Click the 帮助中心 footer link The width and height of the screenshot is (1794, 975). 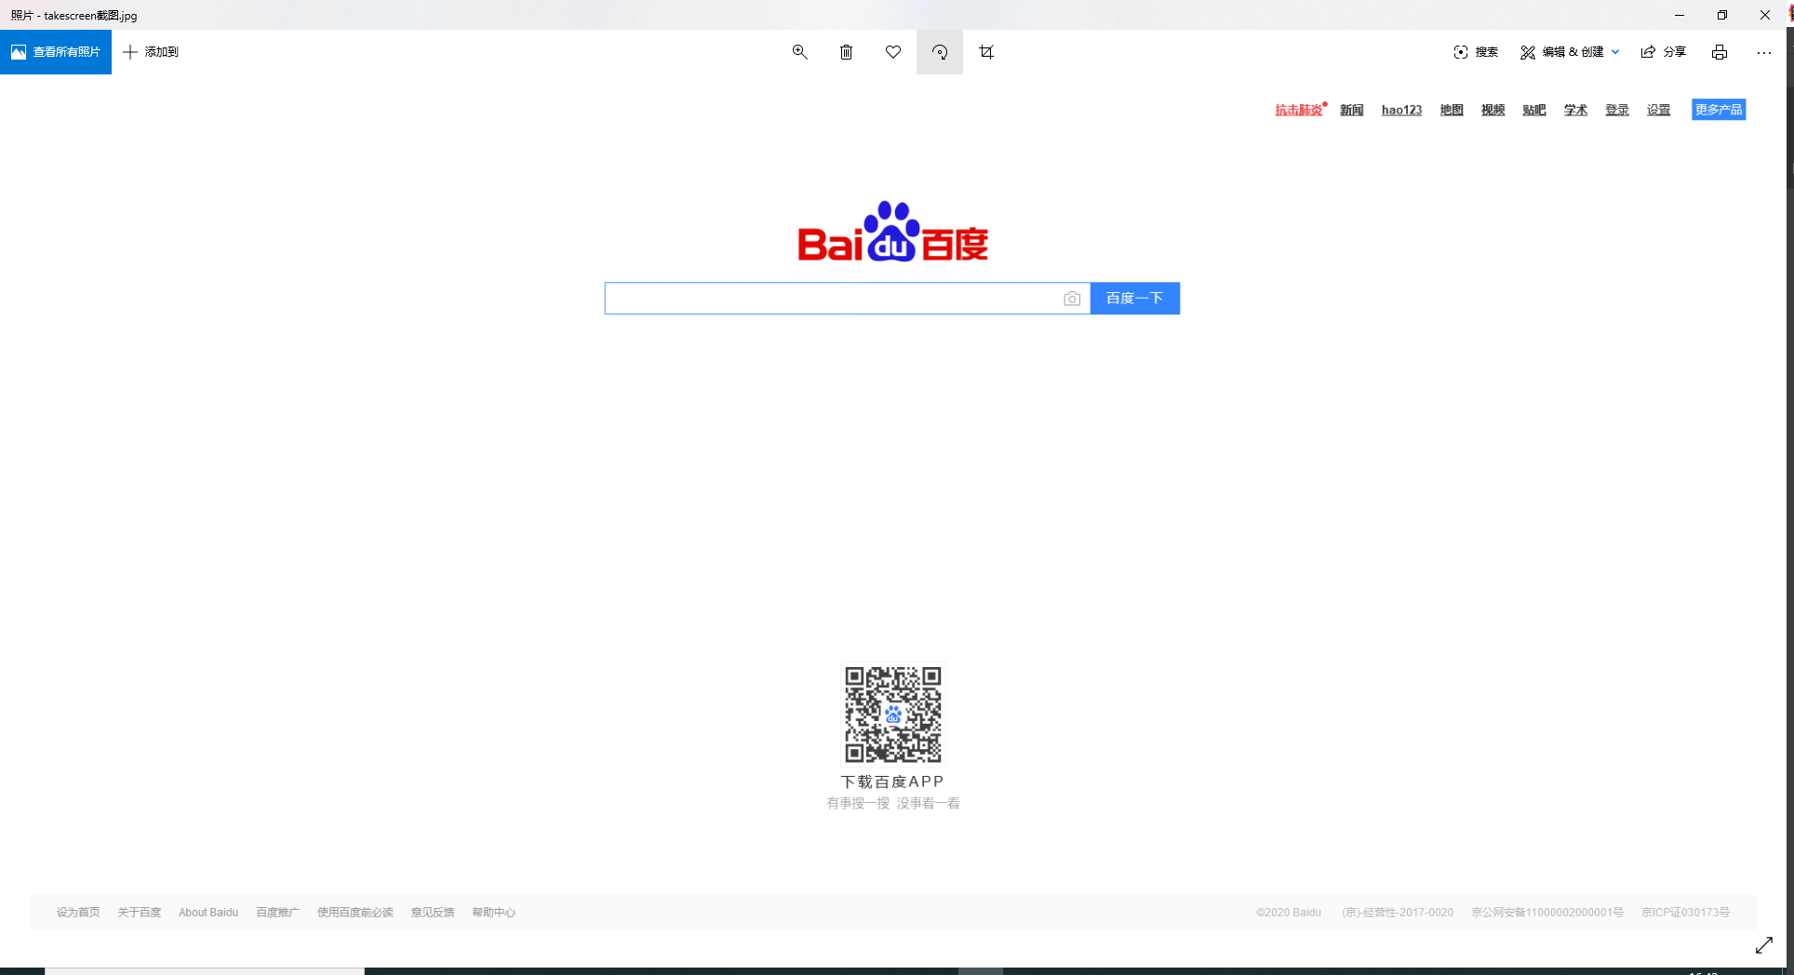point(494,913)
